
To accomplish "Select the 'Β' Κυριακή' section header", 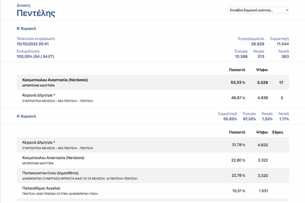I will coord(26,28).
